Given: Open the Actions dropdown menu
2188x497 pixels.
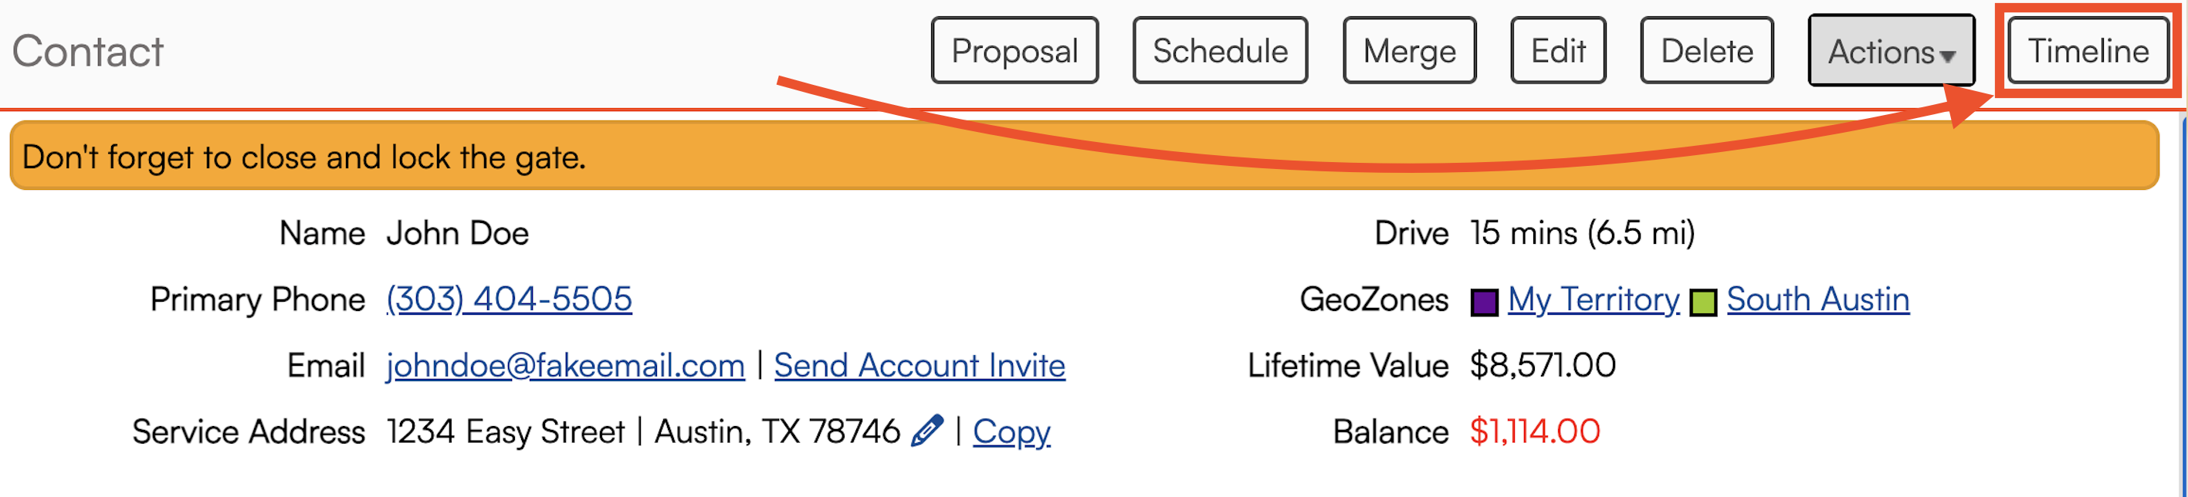Looking at the screenshot, I should tap(1889, 52).
